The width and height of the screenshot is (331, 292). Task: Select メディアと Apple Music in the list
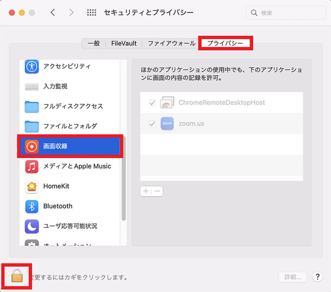77,166
